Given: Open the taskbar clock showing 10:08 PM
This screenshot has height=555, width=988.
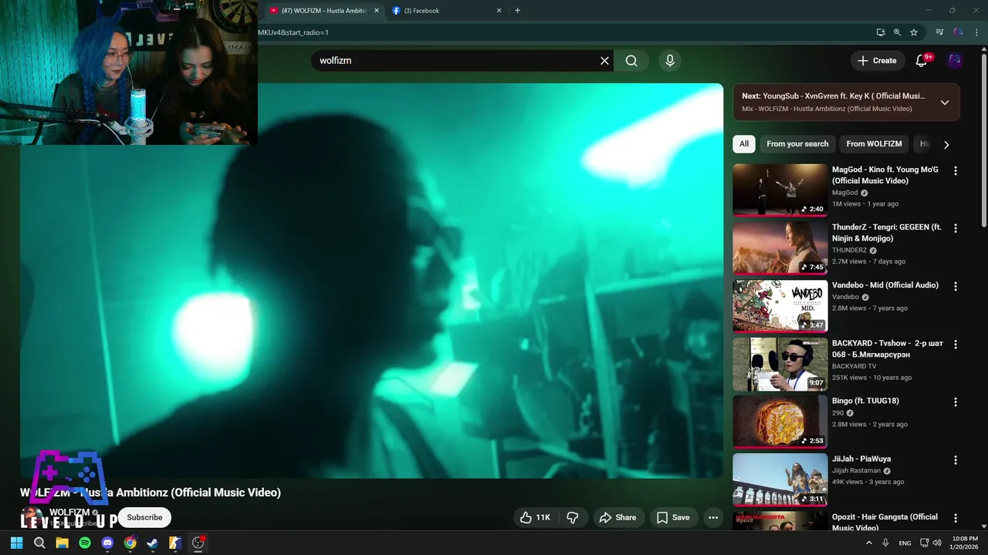Looking at the screenshot, I should click(965, 543).
